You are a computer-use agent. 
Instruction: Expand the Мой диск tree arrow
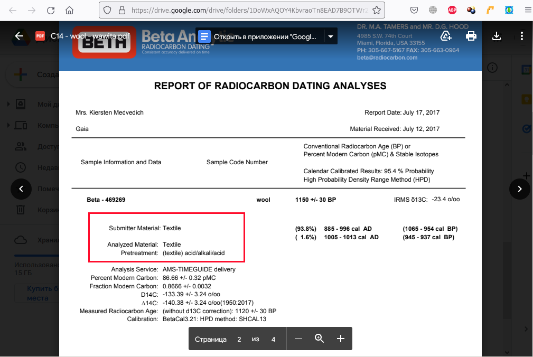click(8, 104)
